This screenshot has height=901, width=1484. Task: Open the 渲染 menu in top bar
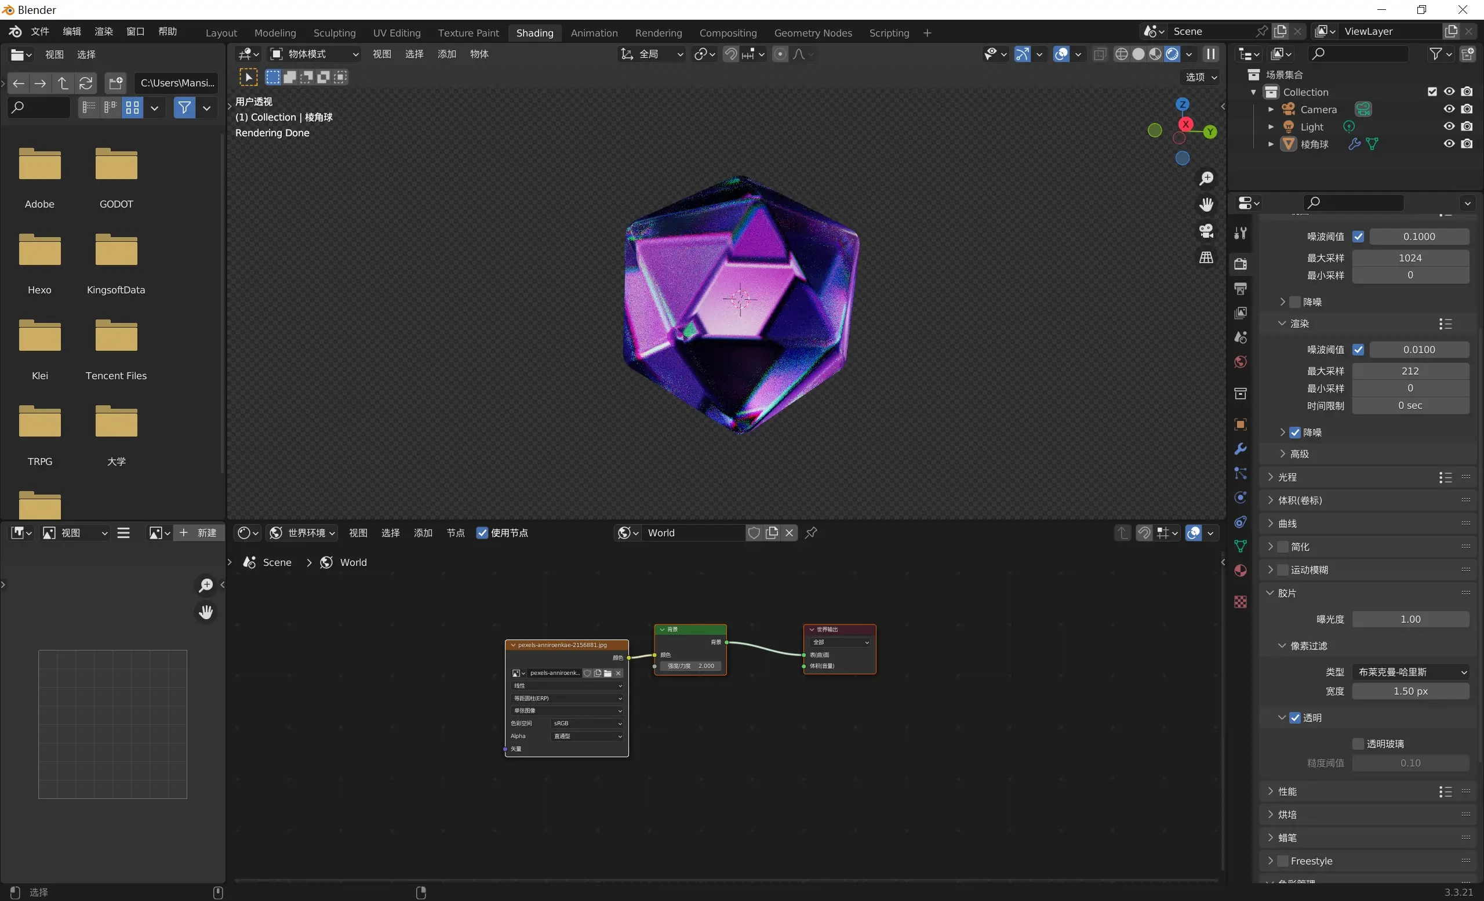tap(104, 31)
